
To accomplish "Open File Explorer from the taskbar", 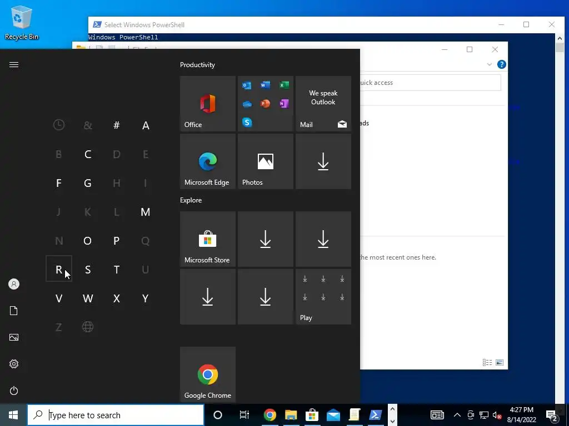I will 291,415.
